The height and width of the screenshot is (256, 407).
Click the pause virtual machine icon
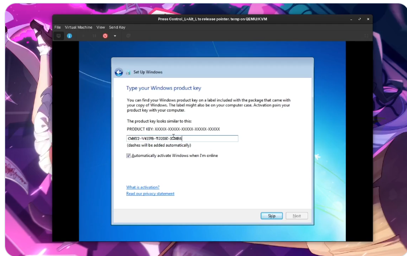coord(94,36)
